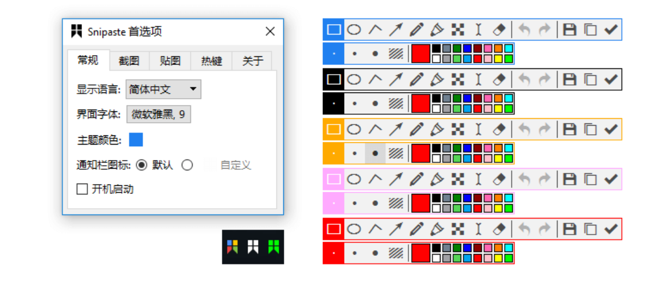Viewport: 663px width, 284px height.
Task: Click Undo arrow in blue-themed toolbar
Action: pyautogui.click(x=524, y=30)
